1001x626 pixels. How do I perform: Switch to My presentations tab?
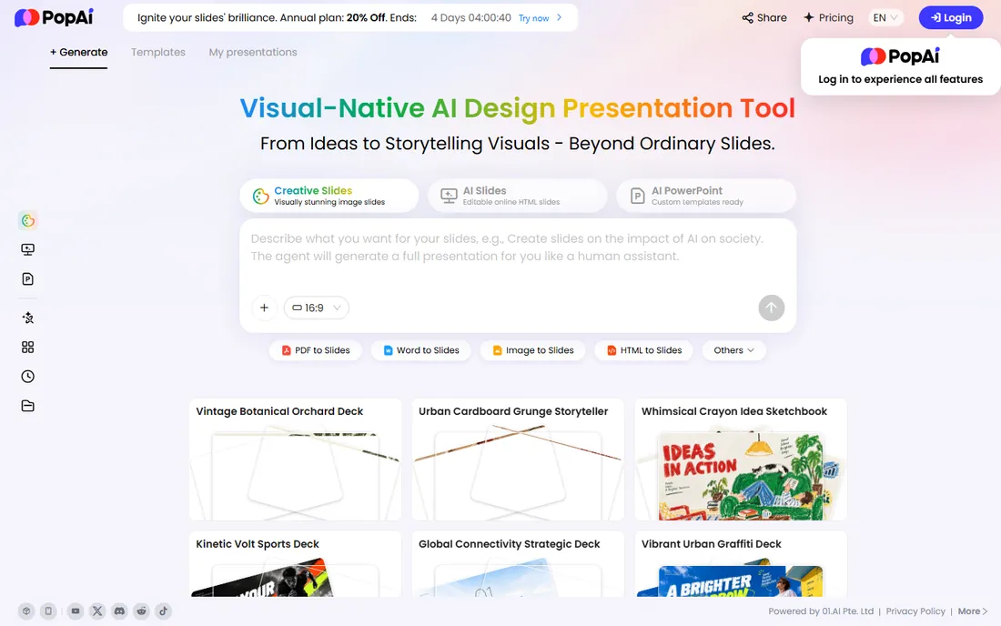tap(253, 53)
